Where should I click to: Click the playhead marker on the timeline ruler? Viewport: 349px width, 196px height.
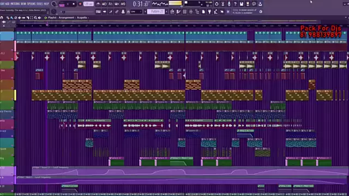47,26
